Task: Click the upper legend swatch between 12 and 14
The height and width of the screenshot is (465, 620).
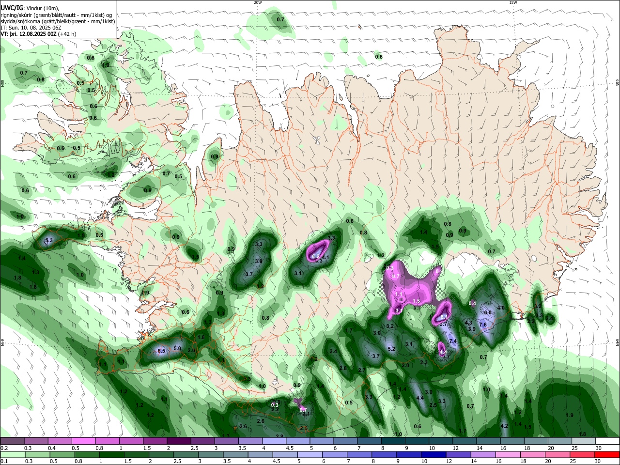Action: pos(465,441)
